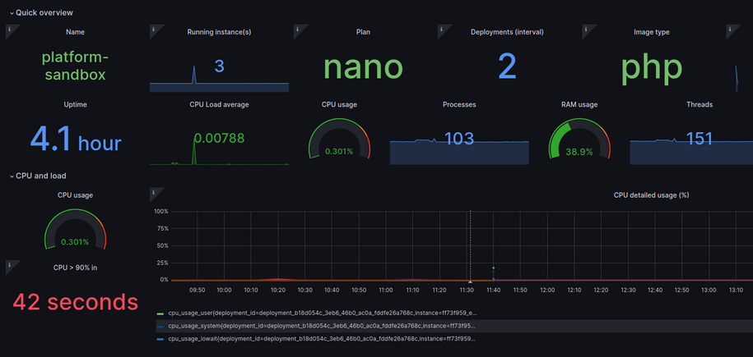Screen dimensions: 753x357
Task: Click the info icon on Deployments (interval) panel
Action: click(442, 30)
